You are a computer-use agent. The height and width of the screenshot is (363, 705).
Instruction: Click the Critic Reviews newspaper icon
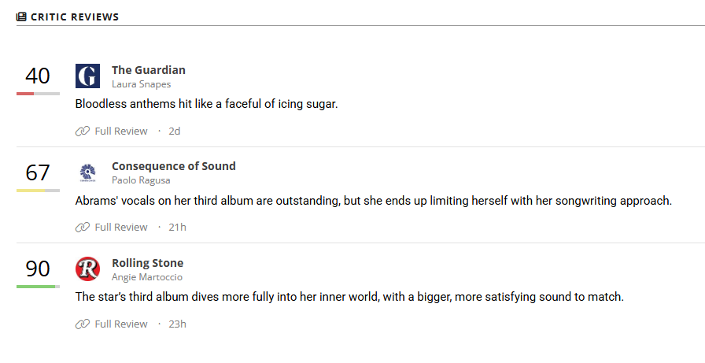[21, 17]
